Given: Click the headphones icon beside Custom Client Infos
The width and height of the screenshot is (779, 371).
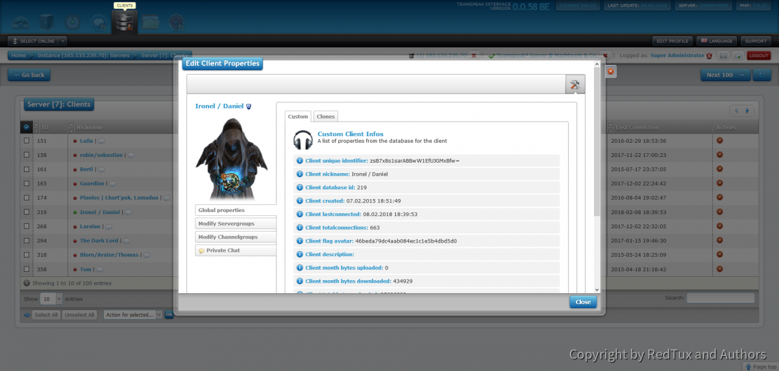Looking at the screenshot, I should (x=303, y=140).
